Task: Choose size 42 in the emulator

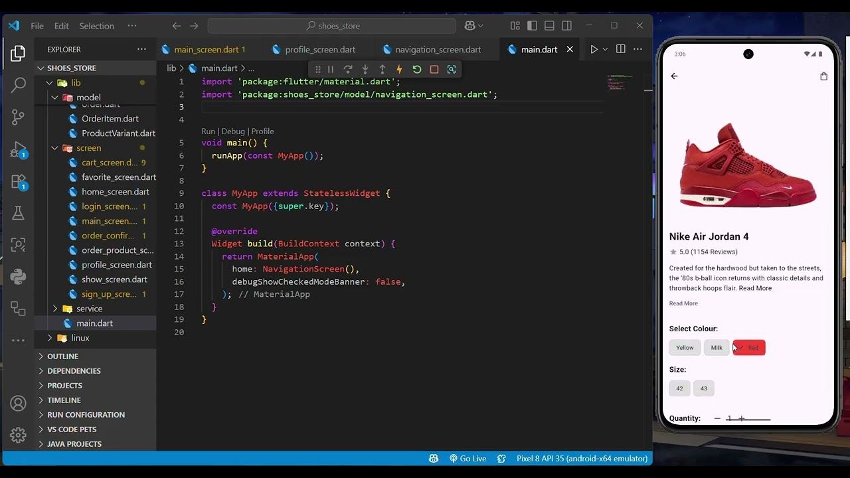Action: click(679, 388)
